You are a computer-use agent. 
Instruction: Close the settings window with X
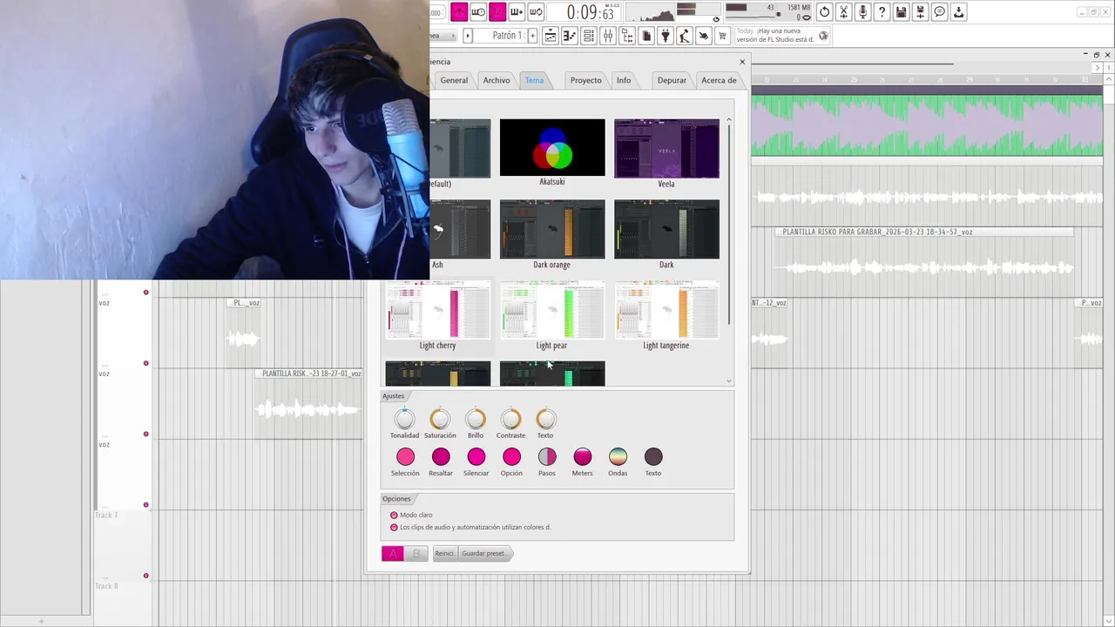742,61
